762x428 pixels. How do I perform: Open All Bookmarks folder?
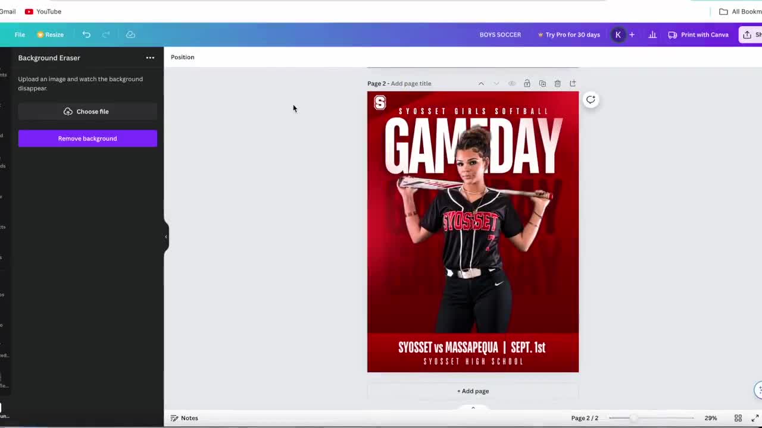(x=740, y=11)
